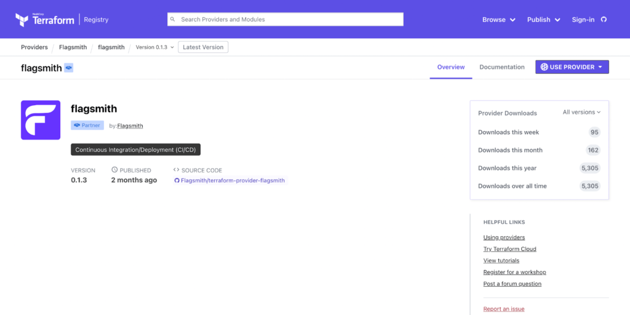The width and height of the screenshot is (630, 315).
Task: Click the Report an issue link
Action: tap(504, 309)
